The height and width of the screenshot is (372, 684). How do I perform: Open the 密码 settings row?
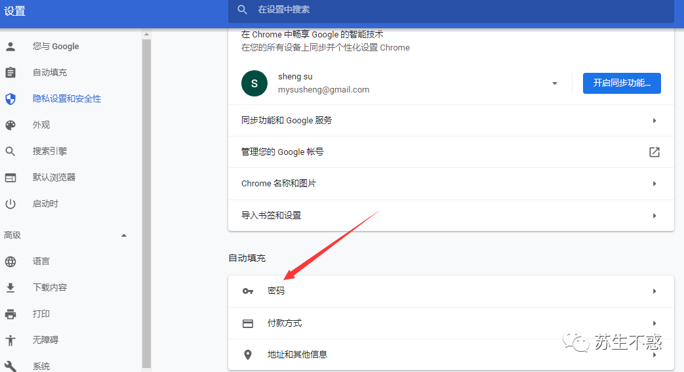(x=451, y=291)
